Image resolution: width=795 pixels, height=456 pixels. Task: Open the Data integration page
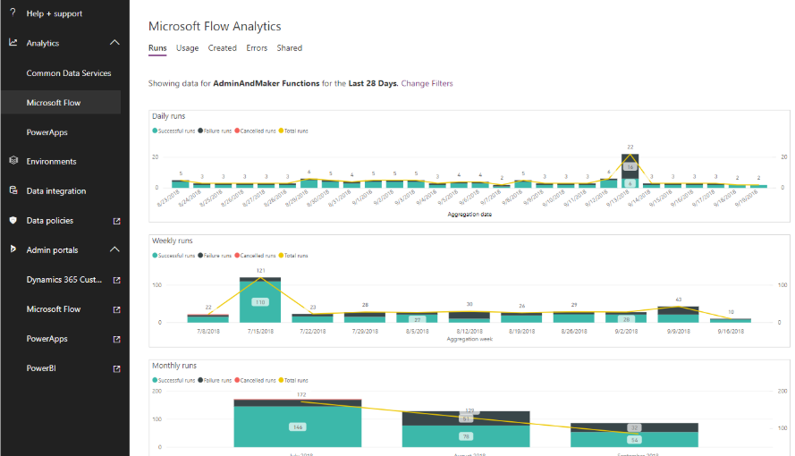click(55, 191)
